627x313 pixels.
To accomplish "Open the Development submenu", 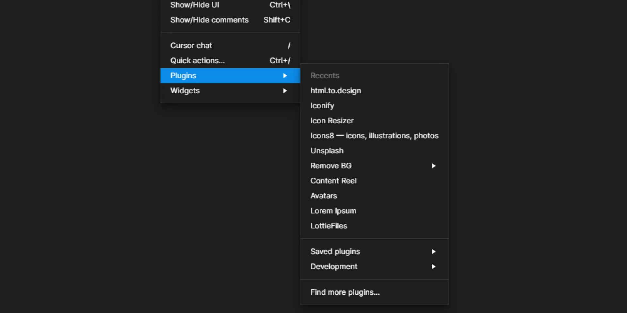I will point(375,266).
